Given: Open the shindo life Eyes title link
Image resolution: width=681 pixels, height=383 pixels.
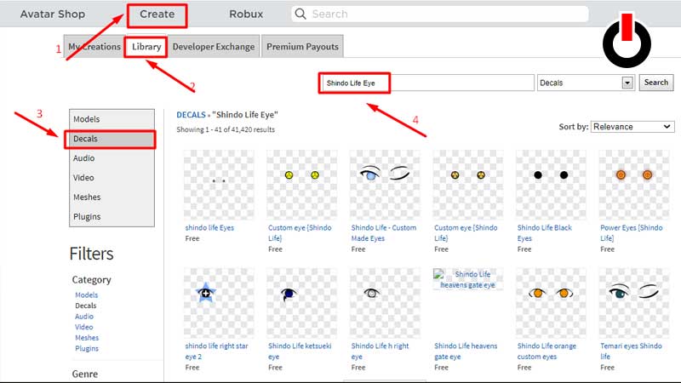Looking at the screenshot, I should pyautogui.click(x=209, y=227).
